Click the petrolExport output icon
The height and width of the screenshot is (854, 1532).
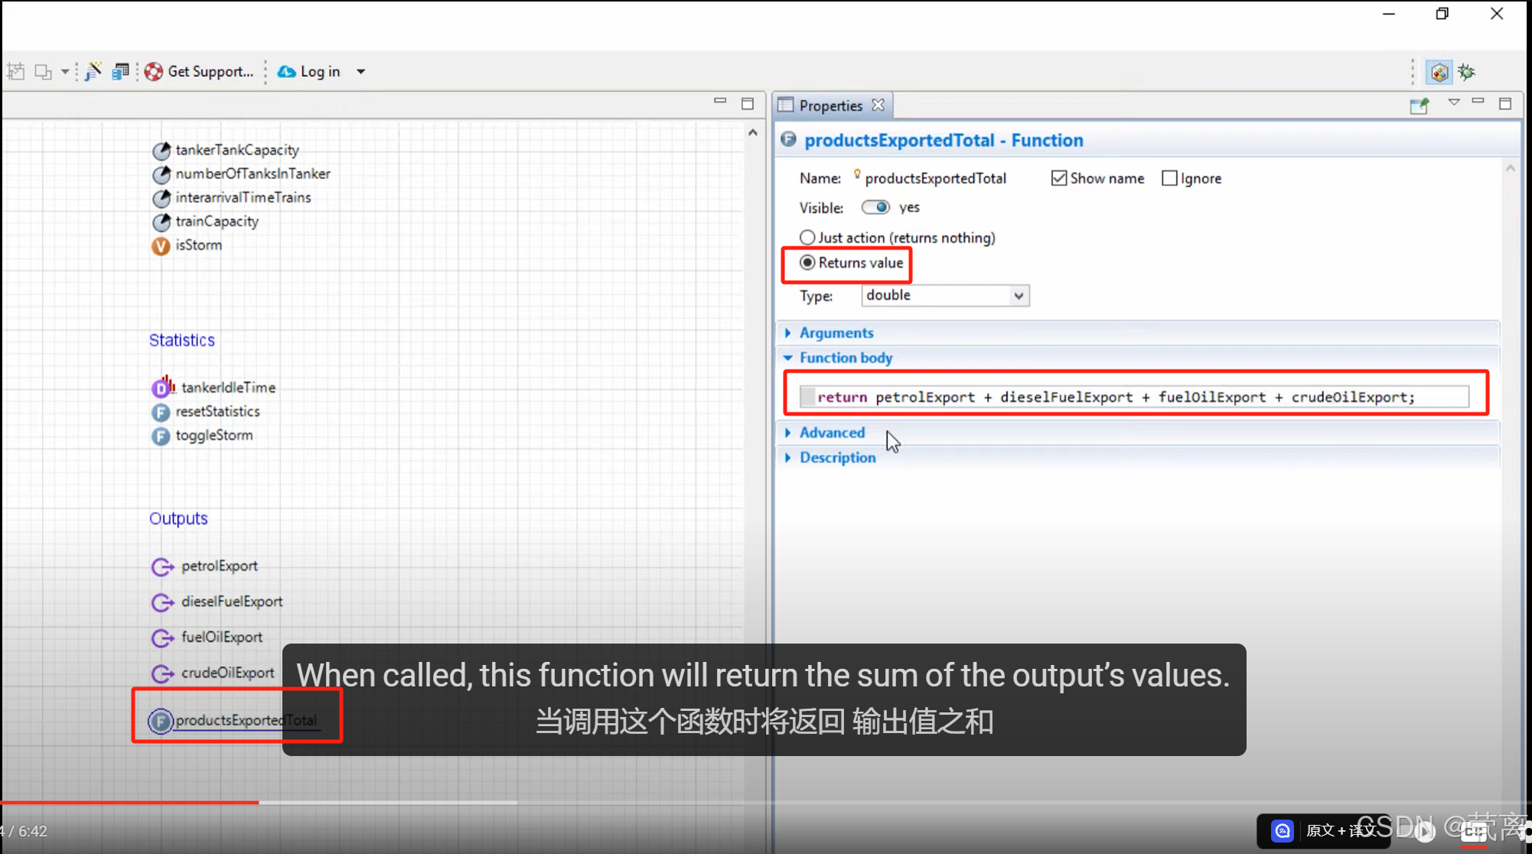point(162,566)
